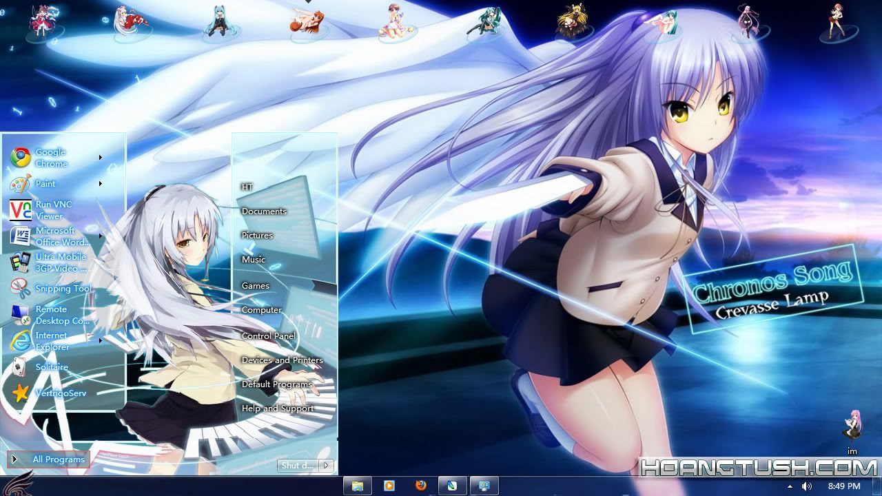Image resolution: width=882 pixels, height=496 pixels.
Task: Open the Music library
Action: tap(254, 260)
